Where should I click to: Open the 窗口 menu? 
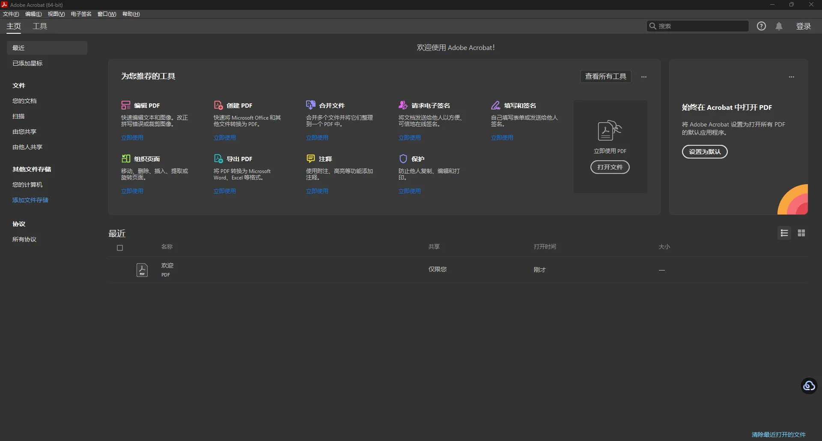(107, 14)
